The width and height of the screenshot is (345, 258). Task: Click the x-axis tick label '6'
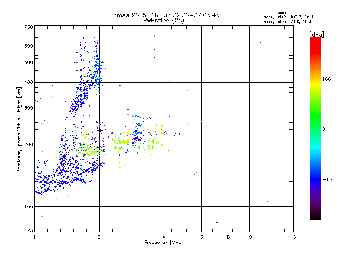tap(201, 237)
